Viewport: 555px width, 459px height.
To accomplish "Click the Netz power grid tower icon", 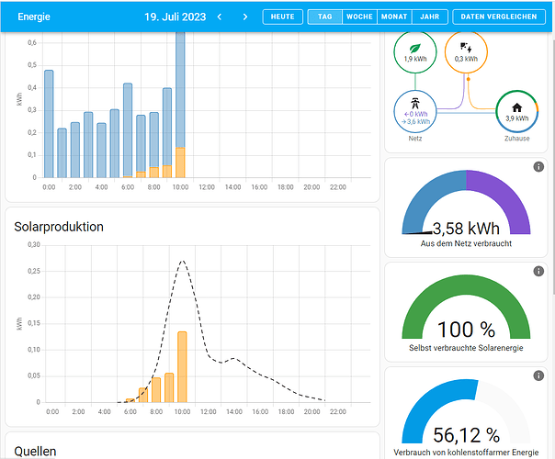I will [x=414, y=103].
